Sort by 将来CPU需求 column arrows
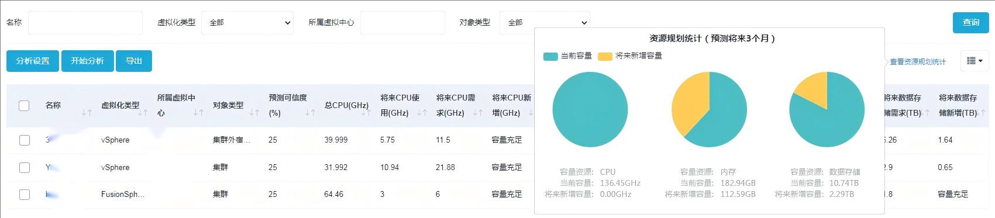 tap(477, 112)
